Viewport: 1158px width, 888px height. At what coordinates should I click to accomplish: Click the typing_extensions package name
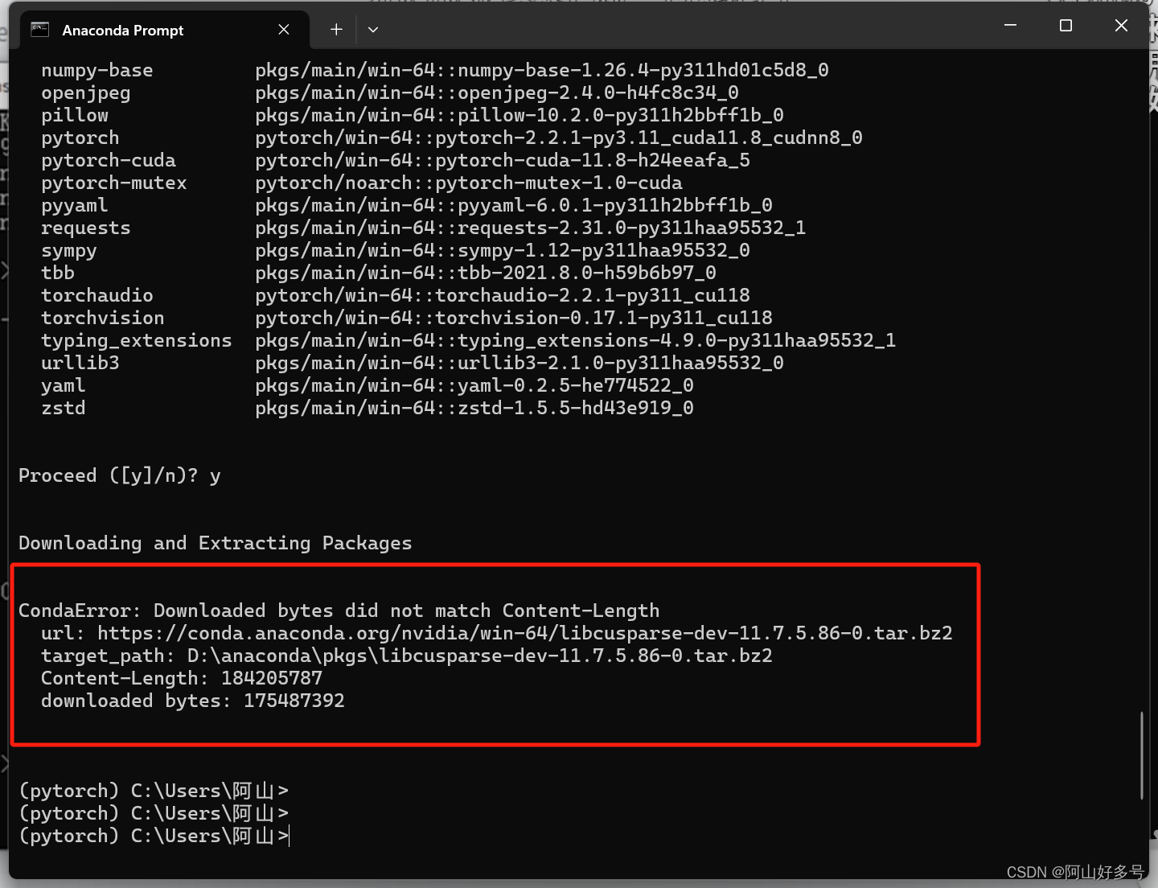136,340
